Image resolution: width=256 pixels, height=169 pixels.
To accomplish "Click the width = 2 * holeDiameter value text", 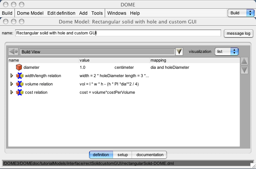I will (x=114, y=76).
